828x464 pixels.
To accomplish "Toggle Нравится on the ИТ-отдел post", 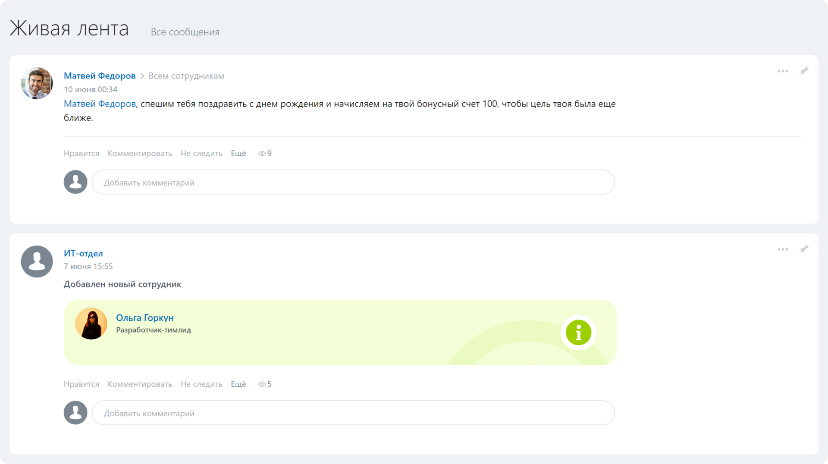I will click(82, 384).
